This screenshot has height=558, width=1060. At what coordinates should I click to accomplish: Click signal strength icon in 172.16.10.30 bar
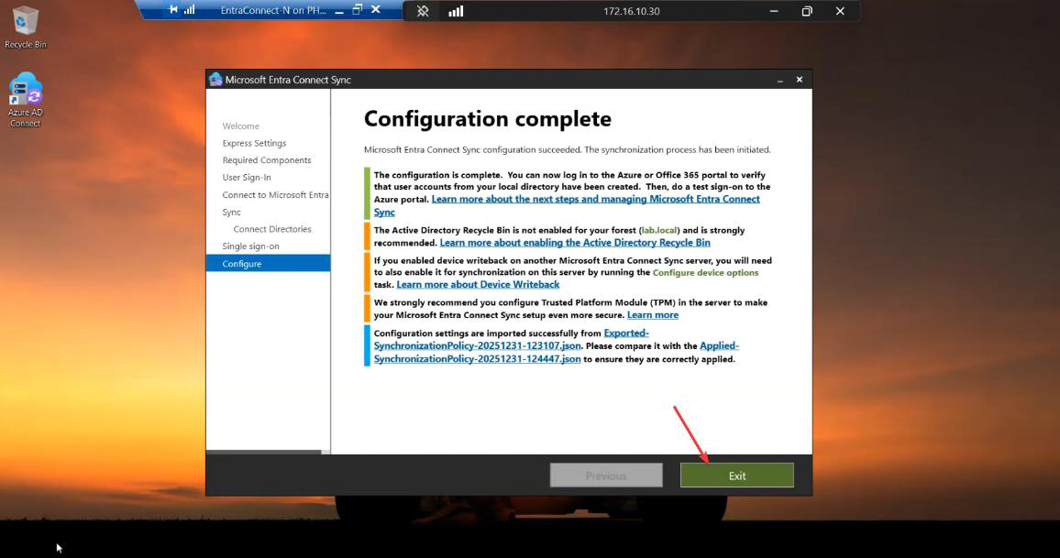(x=457, y=11)
